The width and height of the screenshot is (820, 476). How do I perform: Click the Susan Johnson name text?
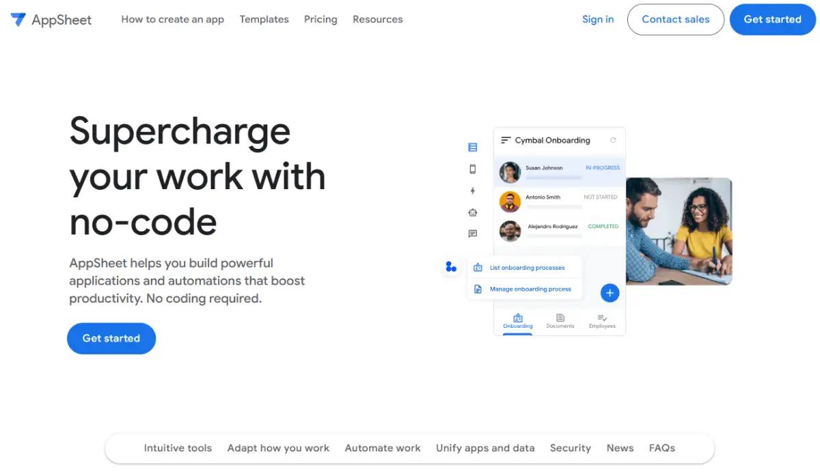[544, 168]
